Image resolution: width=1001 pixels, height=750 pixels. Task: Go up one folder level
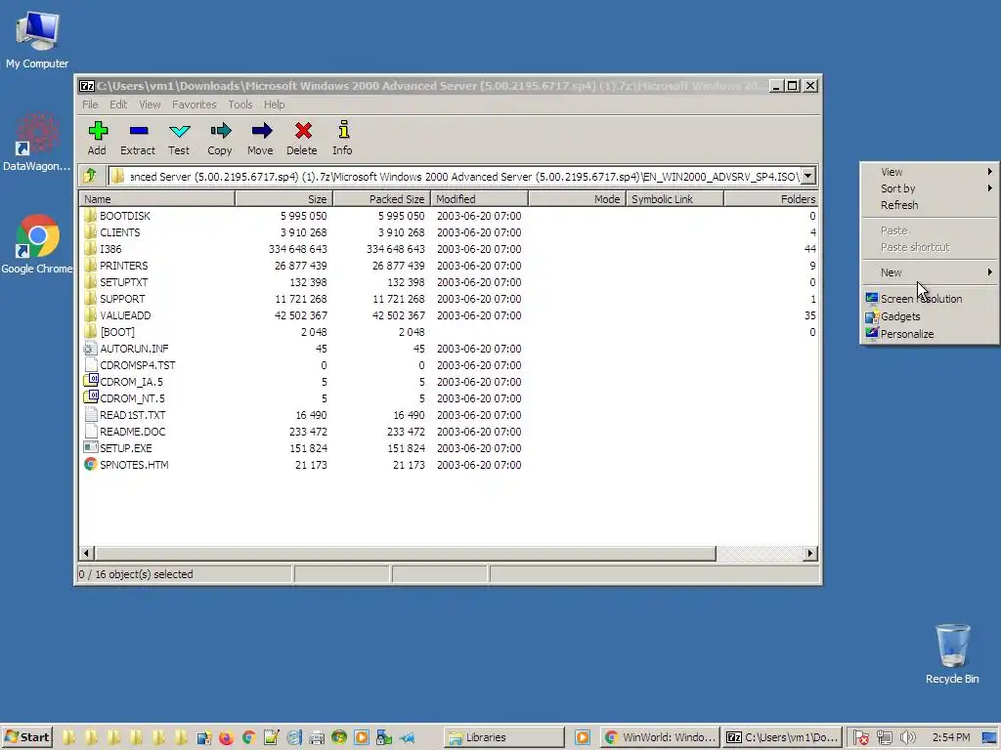click(x=90, y=176)
